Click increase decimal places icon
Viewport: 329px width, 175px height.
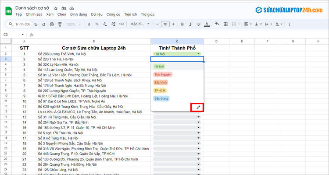point(113,24)
